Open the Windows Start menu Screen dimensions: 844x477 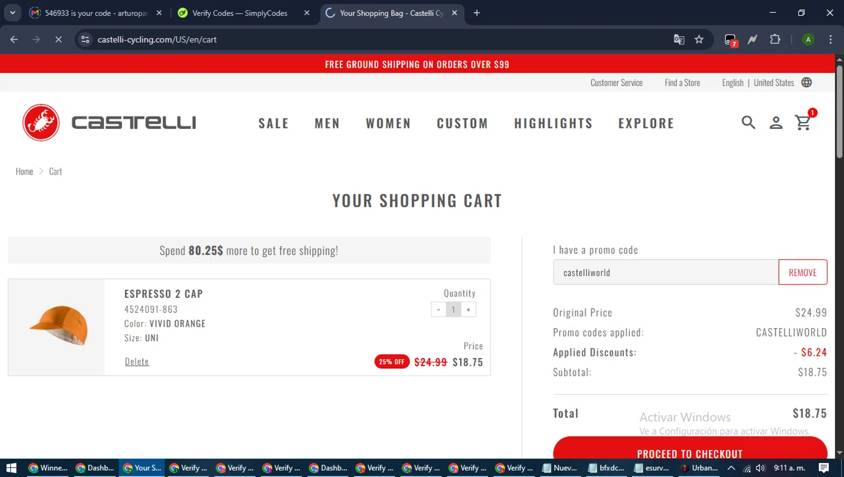pyautogui.click(x=11, y=468)
